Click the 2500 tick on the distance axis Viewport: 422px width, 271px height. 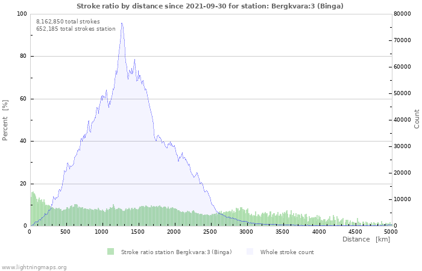click(210, 231)
